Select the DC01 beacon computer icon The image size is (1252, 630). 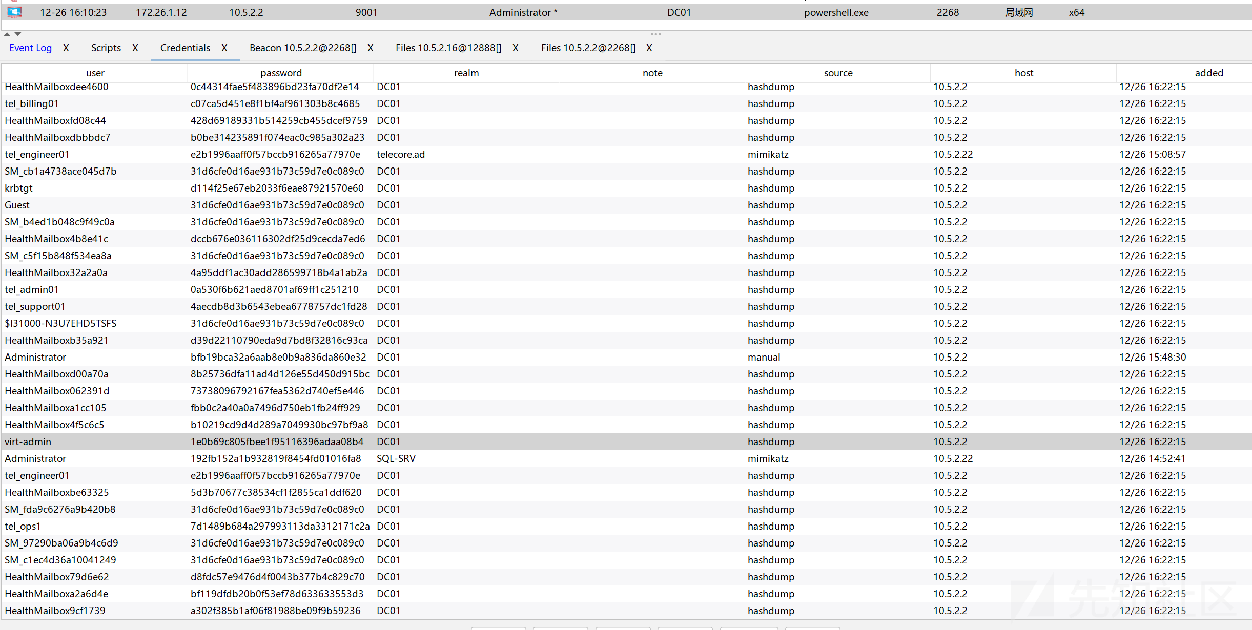pos(14,12)
